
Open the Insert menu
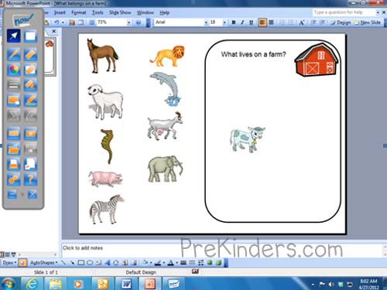pos(60,12)
